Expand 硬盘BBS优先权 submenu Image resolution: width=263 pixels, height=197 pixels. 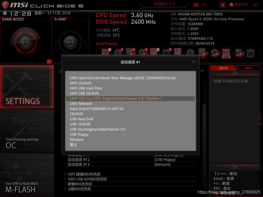pos(130,184)
